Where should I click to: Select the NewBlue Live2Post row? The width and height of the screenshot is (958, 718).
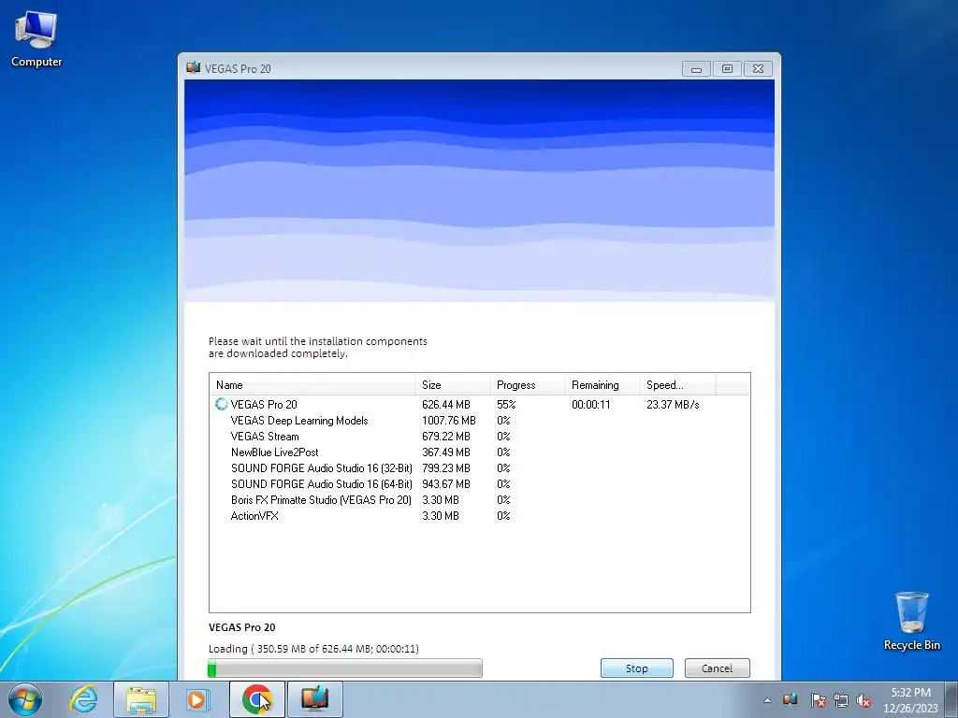pos(479,452)
